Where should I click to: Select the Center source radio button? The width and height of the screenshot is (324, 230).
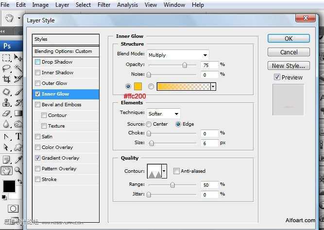coord(149,124)
